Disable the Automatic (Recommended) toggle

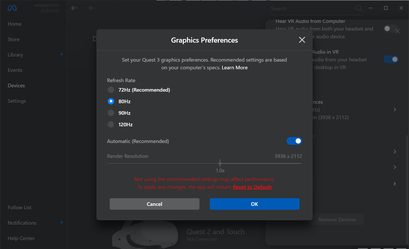point(294,141)
